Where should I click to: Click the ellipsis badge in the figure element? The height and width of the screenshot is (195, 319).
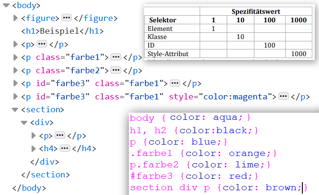pos(67,19)
